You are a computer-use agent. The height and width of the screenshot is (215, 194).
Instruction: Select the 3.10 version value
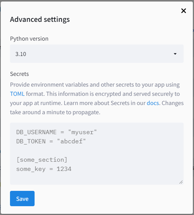(21, 54)
